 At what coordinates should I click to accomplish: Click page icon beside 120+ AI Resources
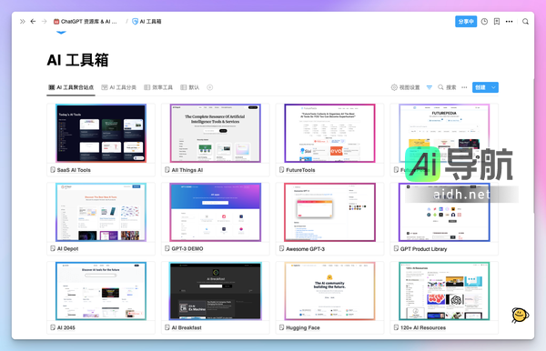tap(396, 327)
